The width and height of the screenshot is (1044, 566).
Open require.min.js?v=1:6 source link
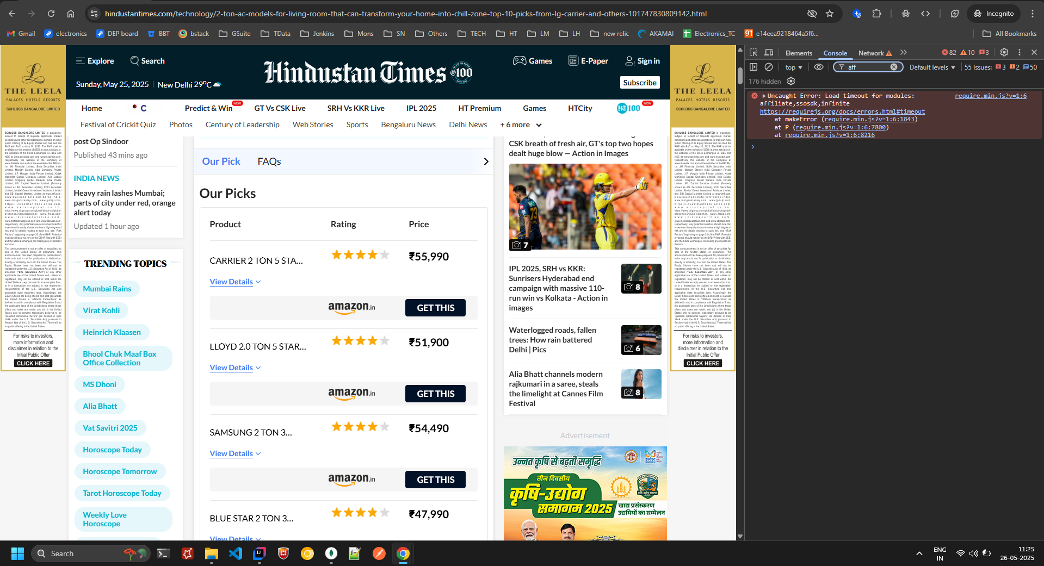[991, 96]
